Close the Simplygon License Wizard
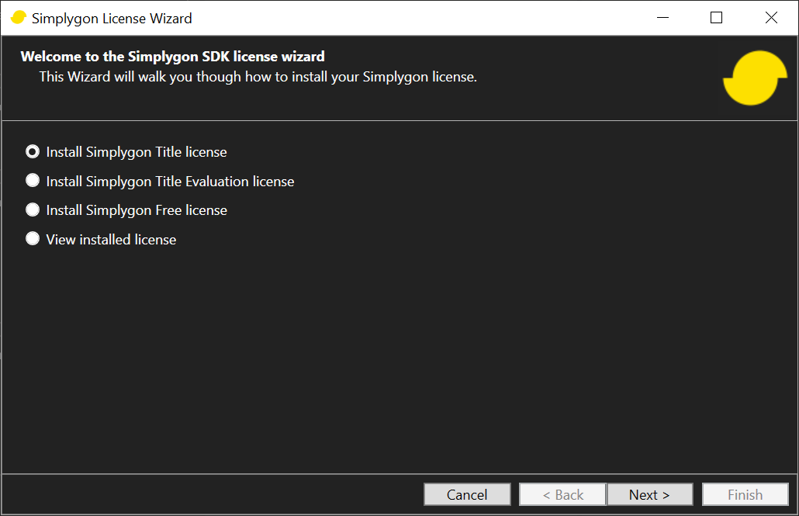The image size is (799, 516). point(771,17)
